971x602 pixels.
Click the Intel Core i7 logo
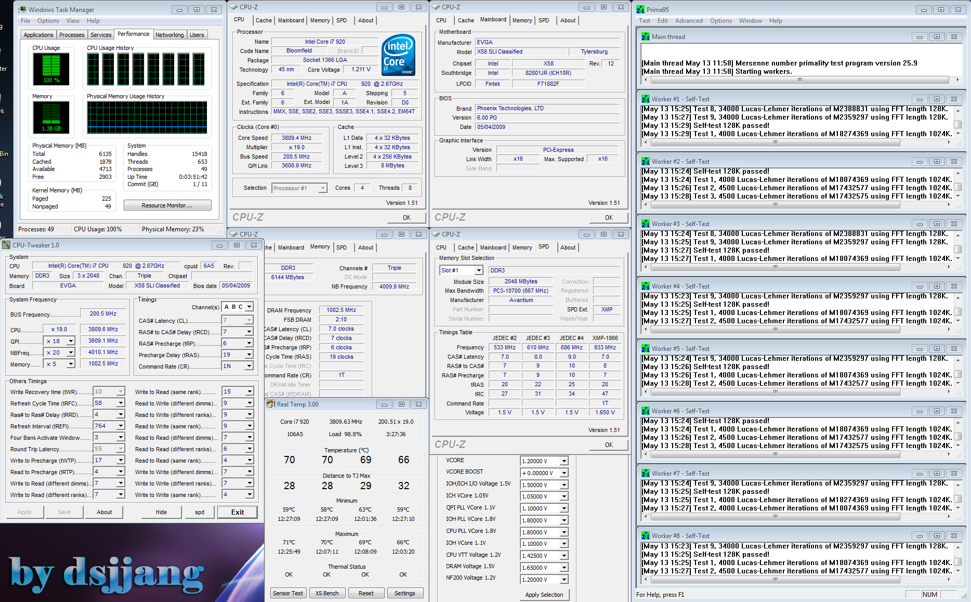point(398,55)
